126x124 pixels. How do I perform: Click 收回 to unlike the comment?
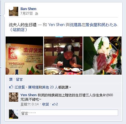point(45,104)
